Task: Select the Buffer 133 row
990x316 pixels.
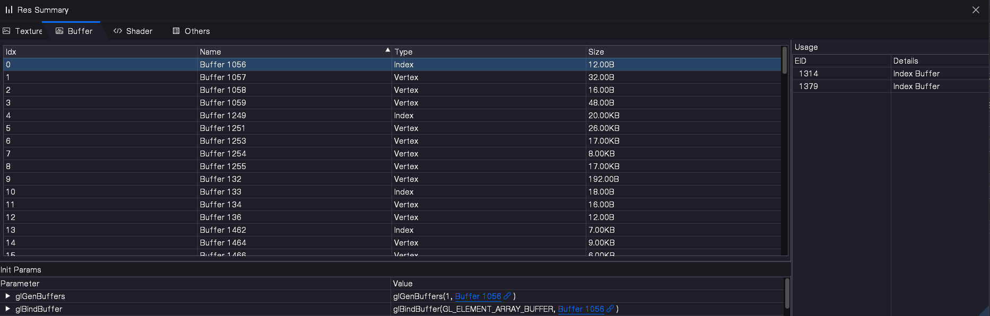Action: pyautogui.click(x=392, y=192)
